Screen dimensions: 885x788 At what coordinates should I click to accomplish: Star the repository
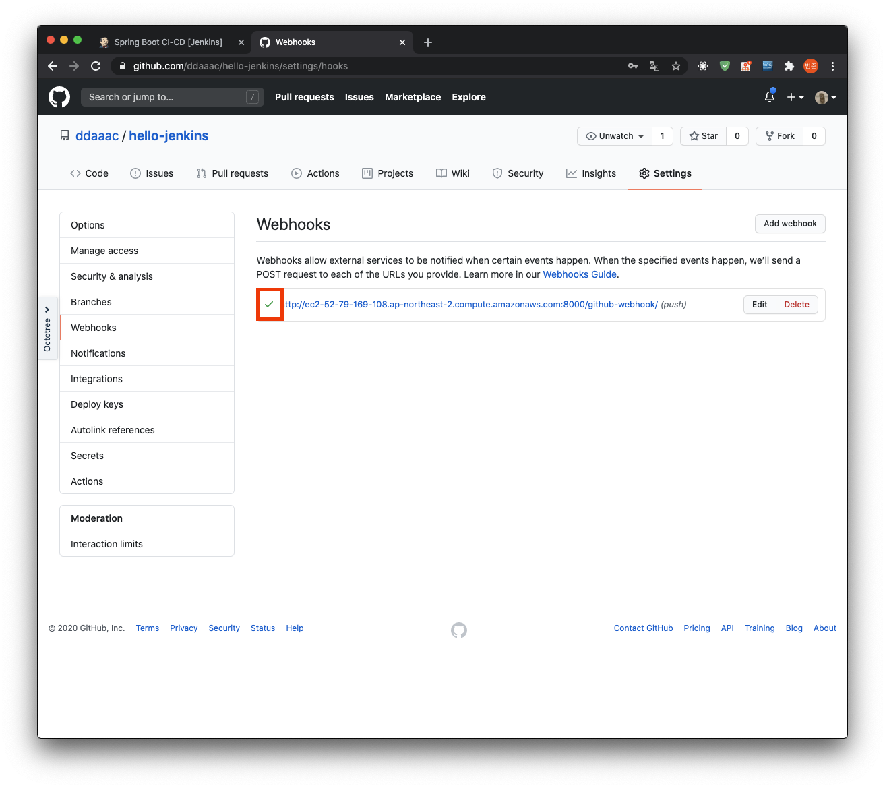[x=704, y=136]
